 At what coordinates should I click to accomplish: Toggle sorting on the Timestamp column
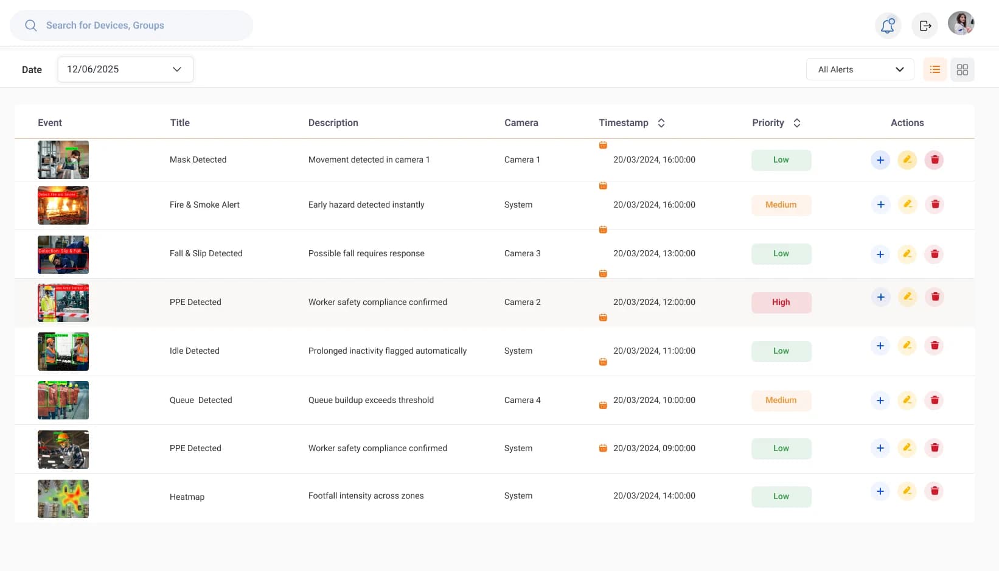point(661,122)
